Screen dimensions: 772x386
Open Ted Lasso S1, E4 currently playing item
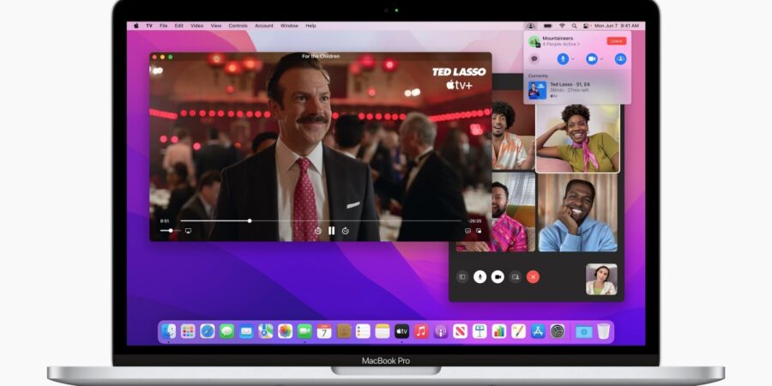coord(577,90)
